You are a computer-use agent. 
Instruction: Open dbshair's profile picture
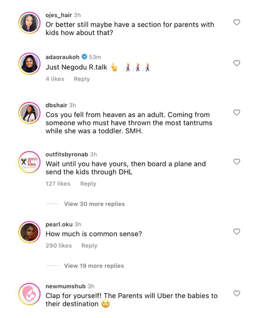click(x=29, y=113)
